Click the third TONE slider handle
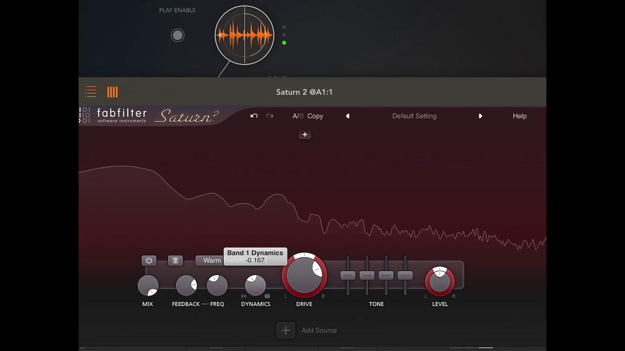The height and width of the screenshot is (351, 625). point(386,275)
